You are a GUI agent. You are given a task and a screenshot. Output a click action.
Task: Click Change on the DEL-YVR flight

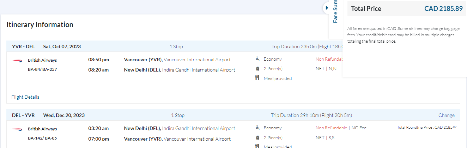click(447, 115)
